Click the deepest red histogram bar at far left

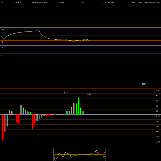point(3,127)
